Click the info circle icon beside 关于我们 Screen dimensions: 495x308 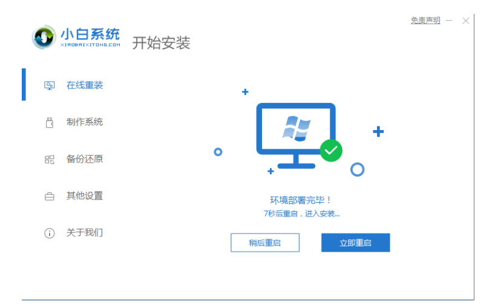49,233
